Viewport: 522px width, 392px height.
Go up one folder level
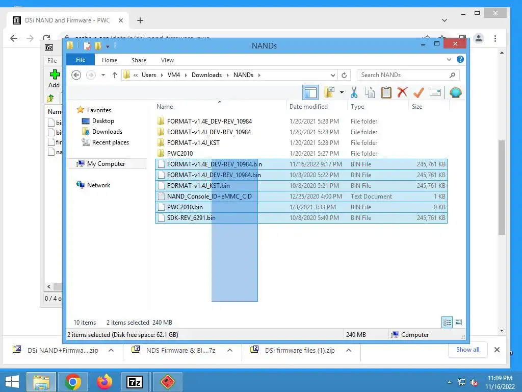pyautogui.click(x=115, y=75)
